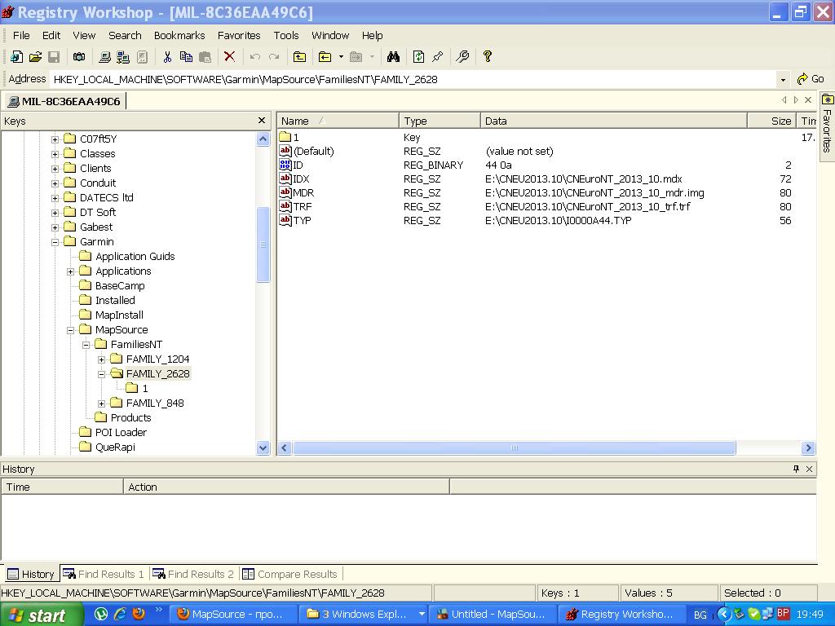This screenshot has width=835, height=626.
Task: Click the Go button beside address bar
Action: pos(811,79)
